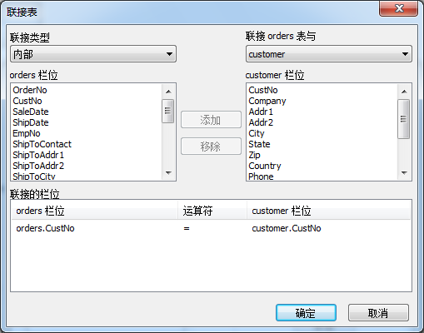The image size is (424, 333).
Task: Click the 移除 button
Action: pyautogui.click(x=211, y=146)
